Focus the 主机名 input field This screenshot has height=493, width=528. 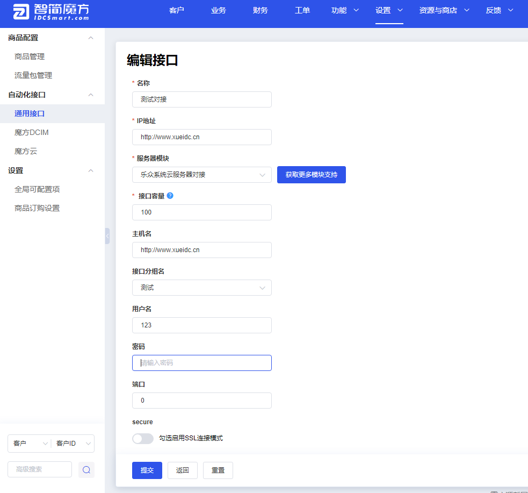point(202,250)
